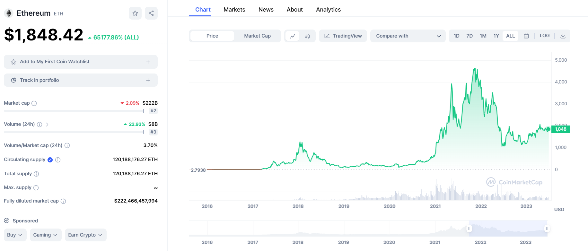
Task: Click 65177.86% (ALL) change text
Action: tap(116, 38)
